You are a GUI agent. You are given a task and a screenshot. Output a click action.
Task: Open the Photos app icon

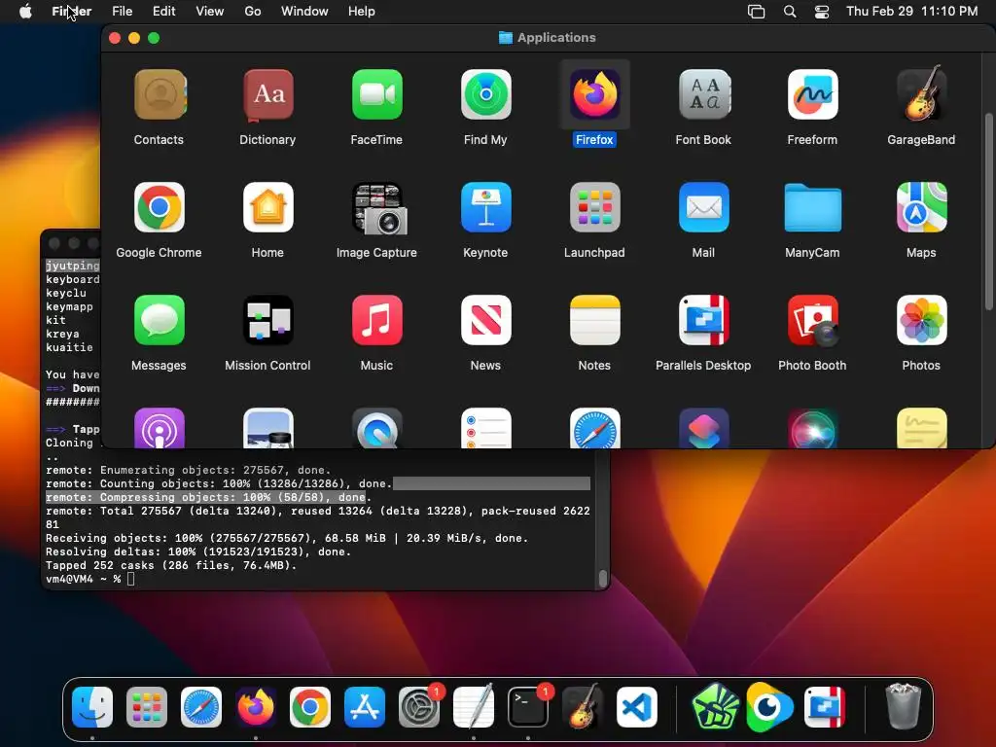point(922,320)
